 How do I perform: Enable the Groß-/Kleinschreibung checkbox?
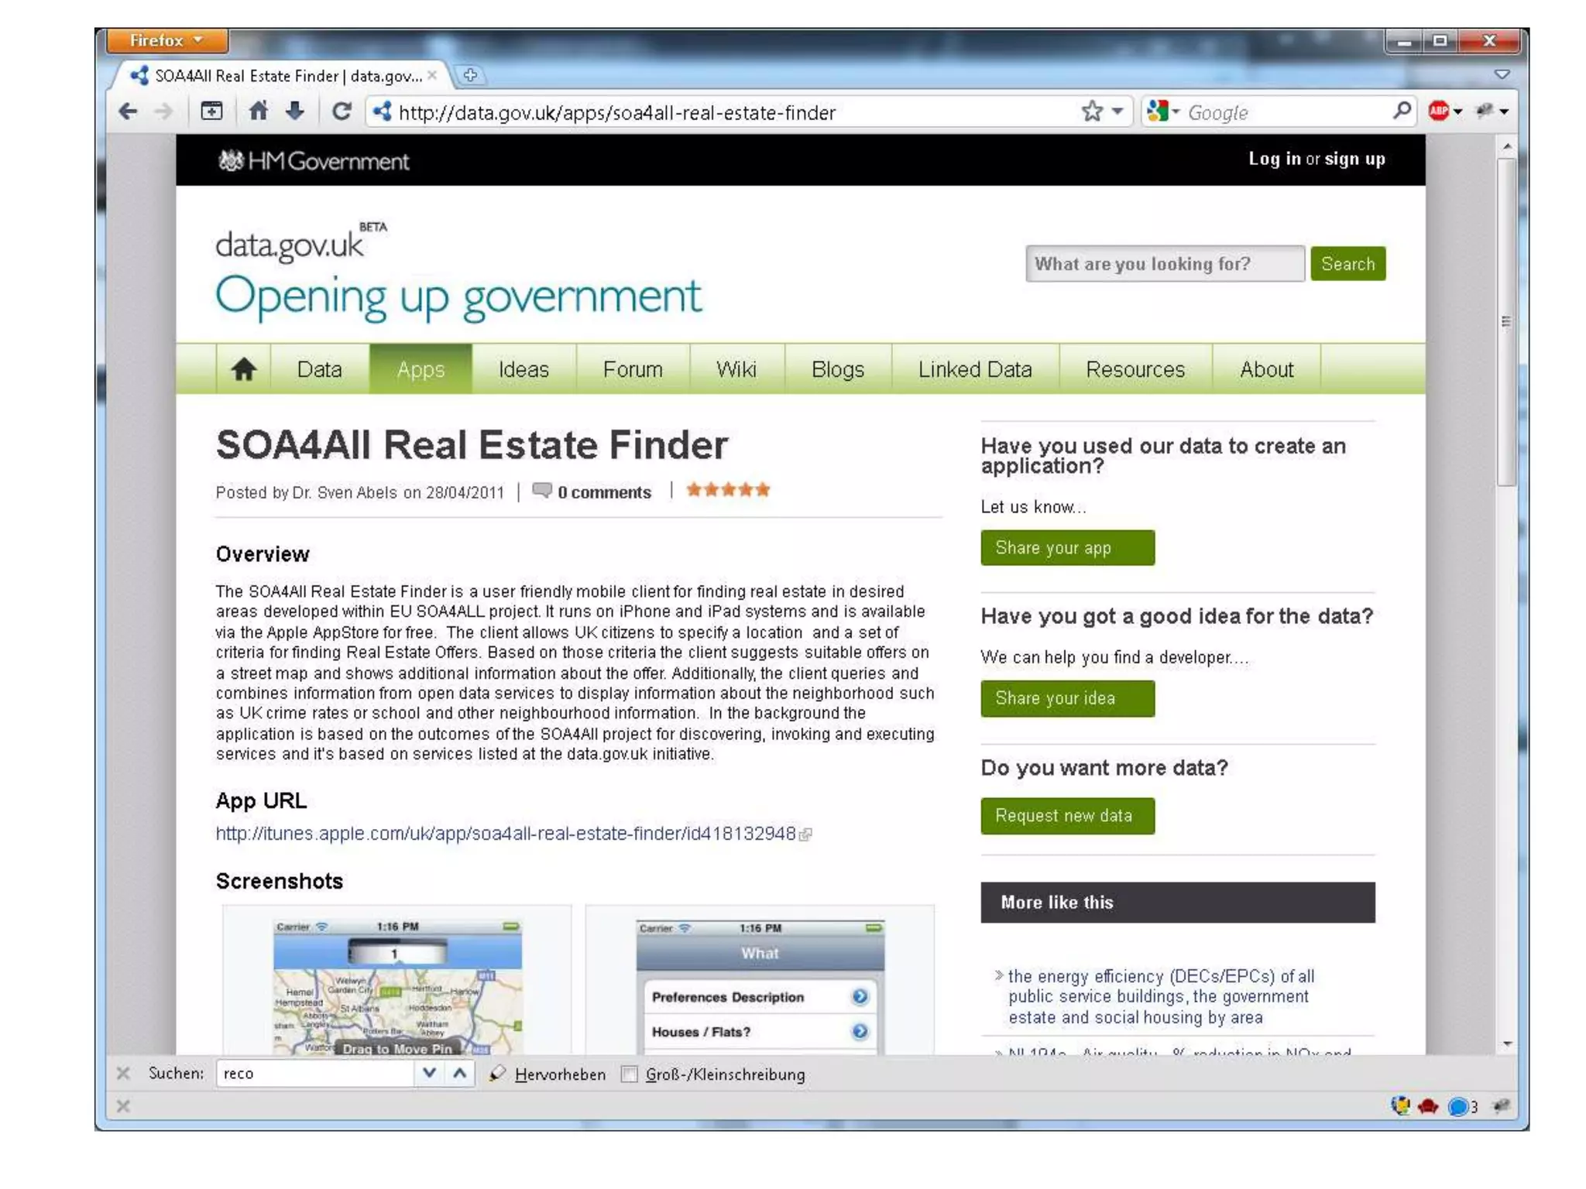(x=630, y=1074)
